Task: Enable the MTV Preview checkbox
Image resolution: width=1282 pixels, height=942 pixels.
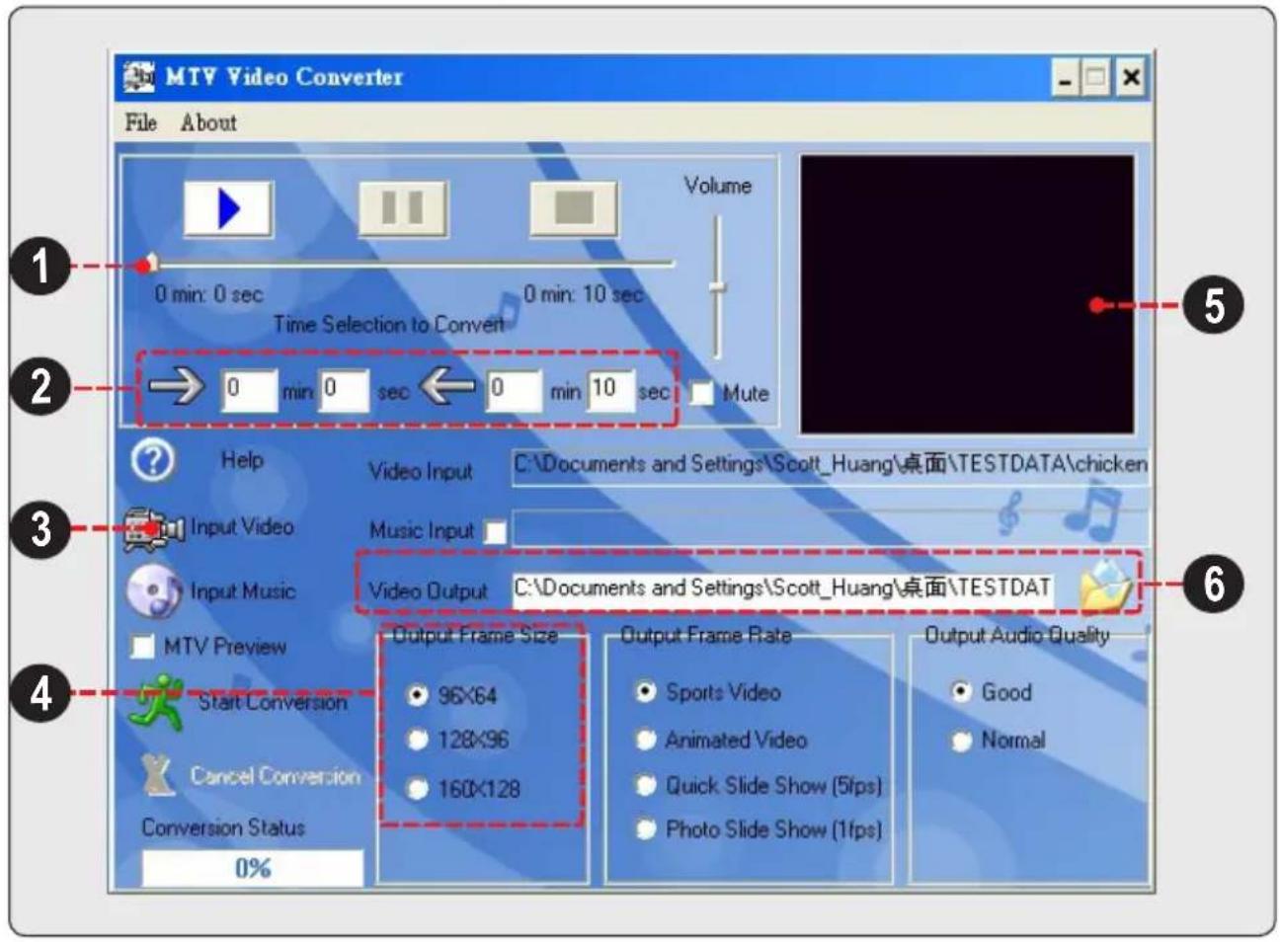Action: coord(143,647)
